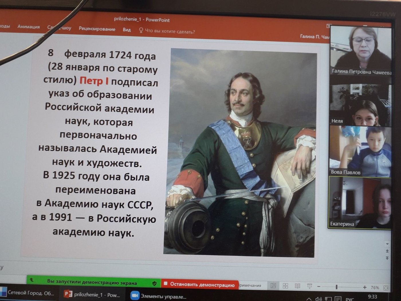The image size is (401, 301).
Task: Open ribbon display options icon
Action: [328, 26]
